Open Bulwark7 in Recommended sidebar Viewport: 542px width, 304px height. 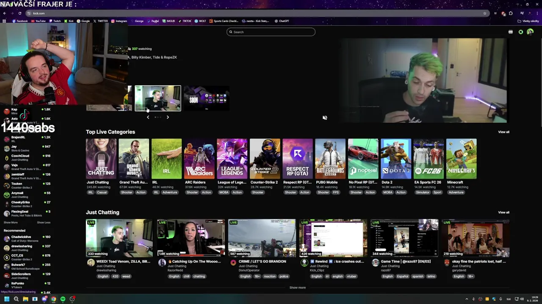(x=27, y=266)
